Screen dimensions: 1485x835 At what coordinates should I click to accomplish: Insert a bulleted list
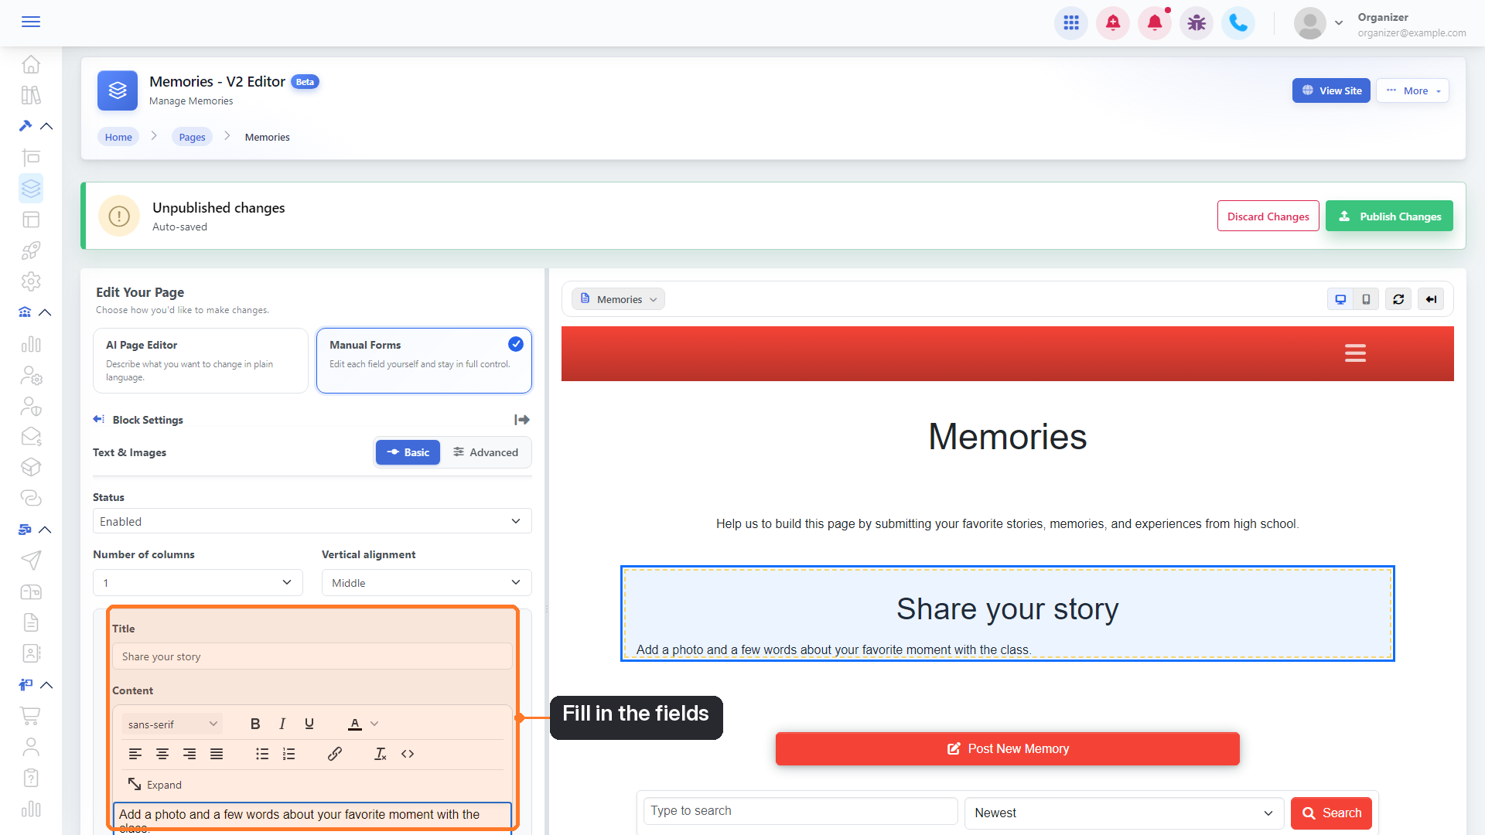[x=262, y=754]
